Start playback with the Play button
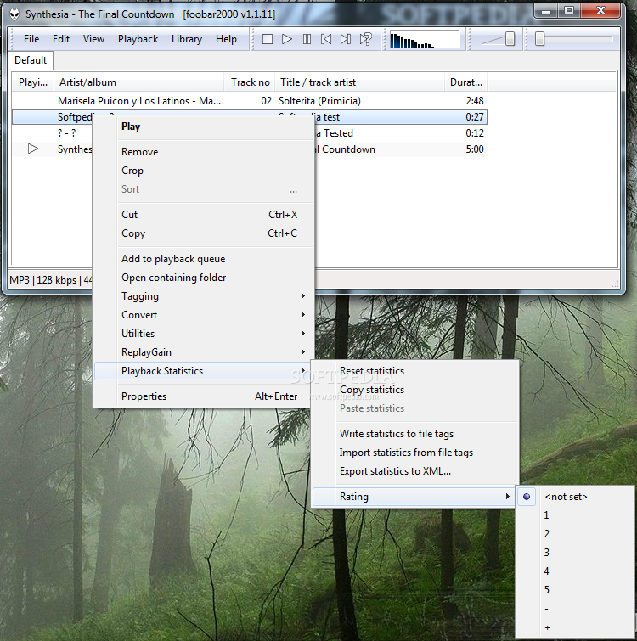Screen dimensions: 637x641 [x=287, y=39]
